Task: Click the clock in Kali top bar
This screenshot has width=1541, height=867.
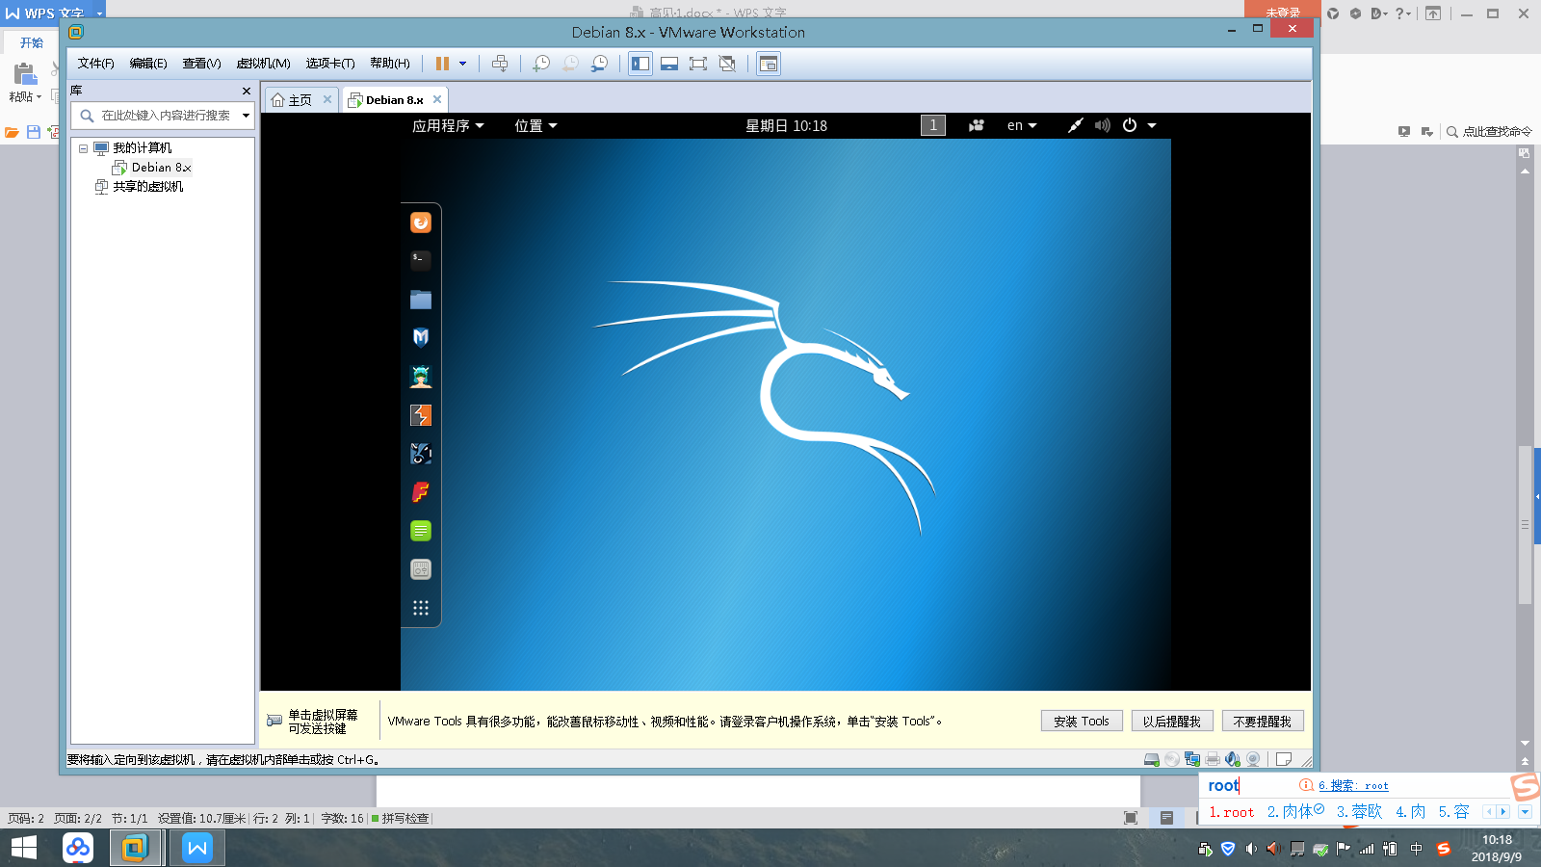Action: tap(786, 125)
